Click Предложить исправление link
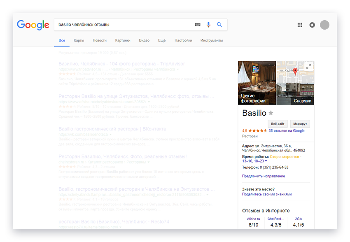This screenshot has width=350, height=242. (264, 176)
